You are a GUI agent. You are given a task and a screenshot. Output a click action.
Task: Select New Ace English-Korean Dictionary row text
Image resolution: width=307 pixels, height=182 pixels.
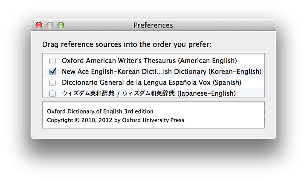[162, 72]
